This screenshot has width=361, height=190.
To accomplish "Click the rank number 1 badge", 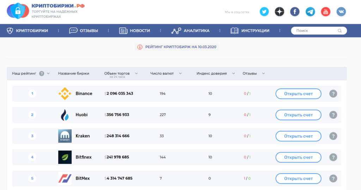I will [x=32, y=94].
